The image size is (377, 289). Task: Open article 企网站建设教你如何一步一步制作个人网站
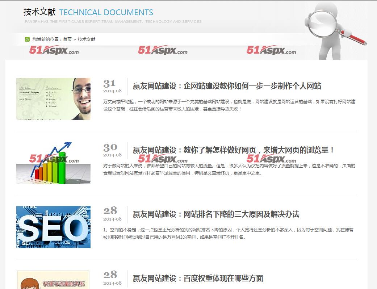227,86
